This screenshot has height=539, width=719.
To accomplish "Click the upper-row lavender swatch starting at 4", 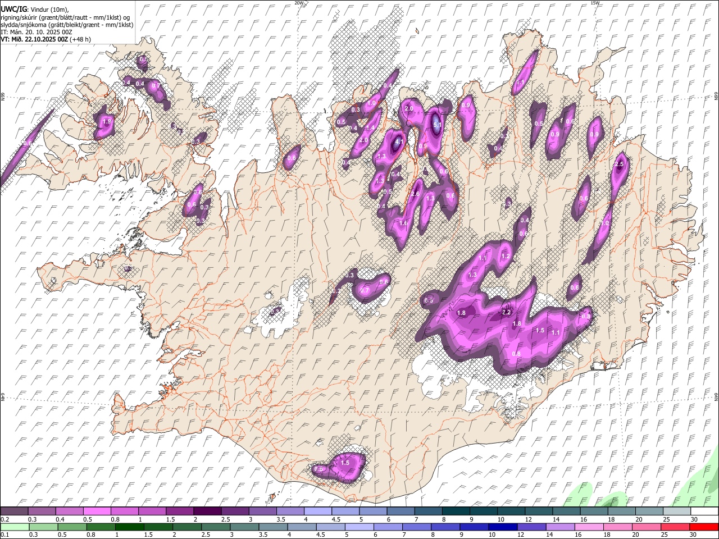I will tap(318, 511).
